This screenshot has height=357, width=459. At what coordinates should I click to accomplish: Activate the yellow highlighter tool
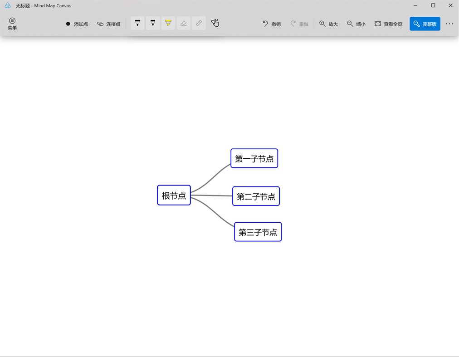point(168,23)
